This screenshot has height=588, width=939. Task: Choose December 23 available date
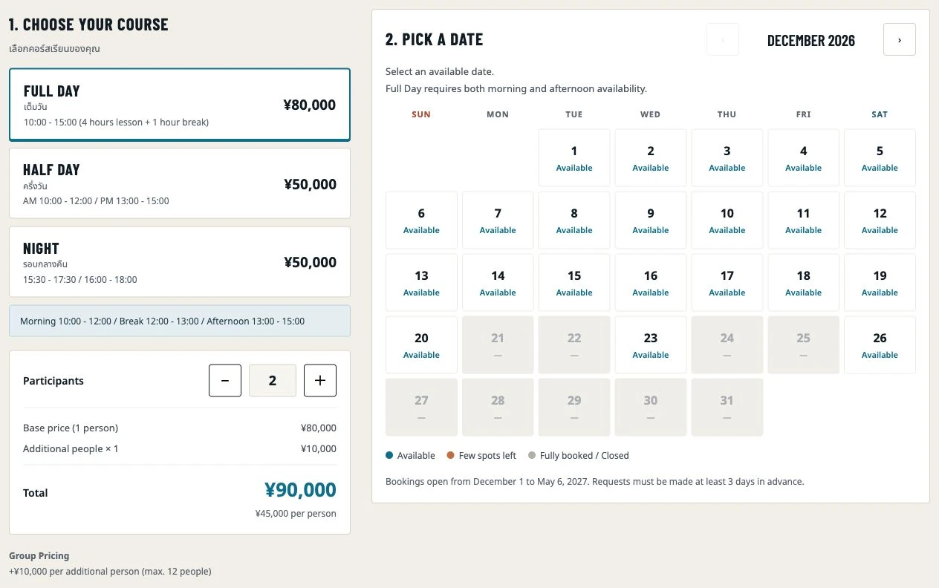651,345
